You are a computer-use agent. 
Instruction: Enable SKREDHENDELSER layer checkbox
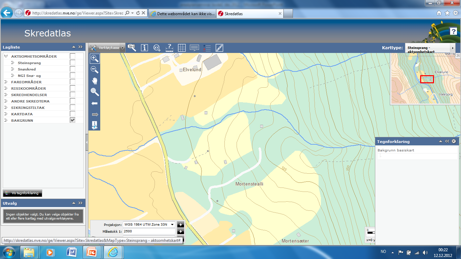(72, 94)
